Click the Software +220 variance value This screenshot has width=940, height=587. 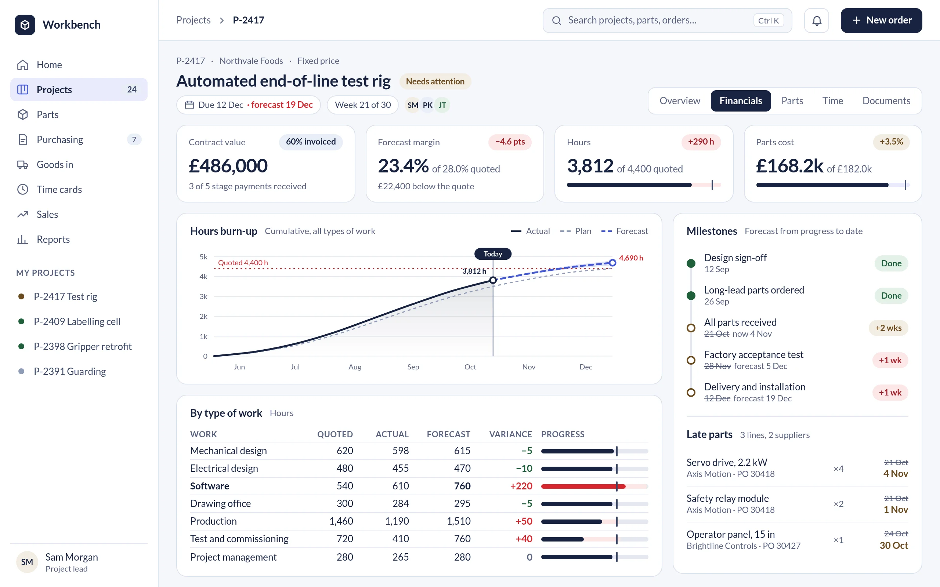click(x=521, y=486)
